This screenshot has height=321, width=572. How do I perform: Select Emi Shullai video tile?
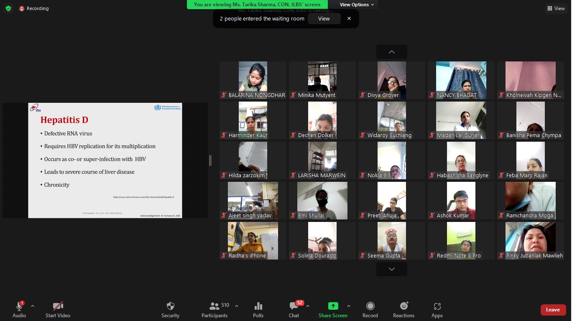(322, 201)
